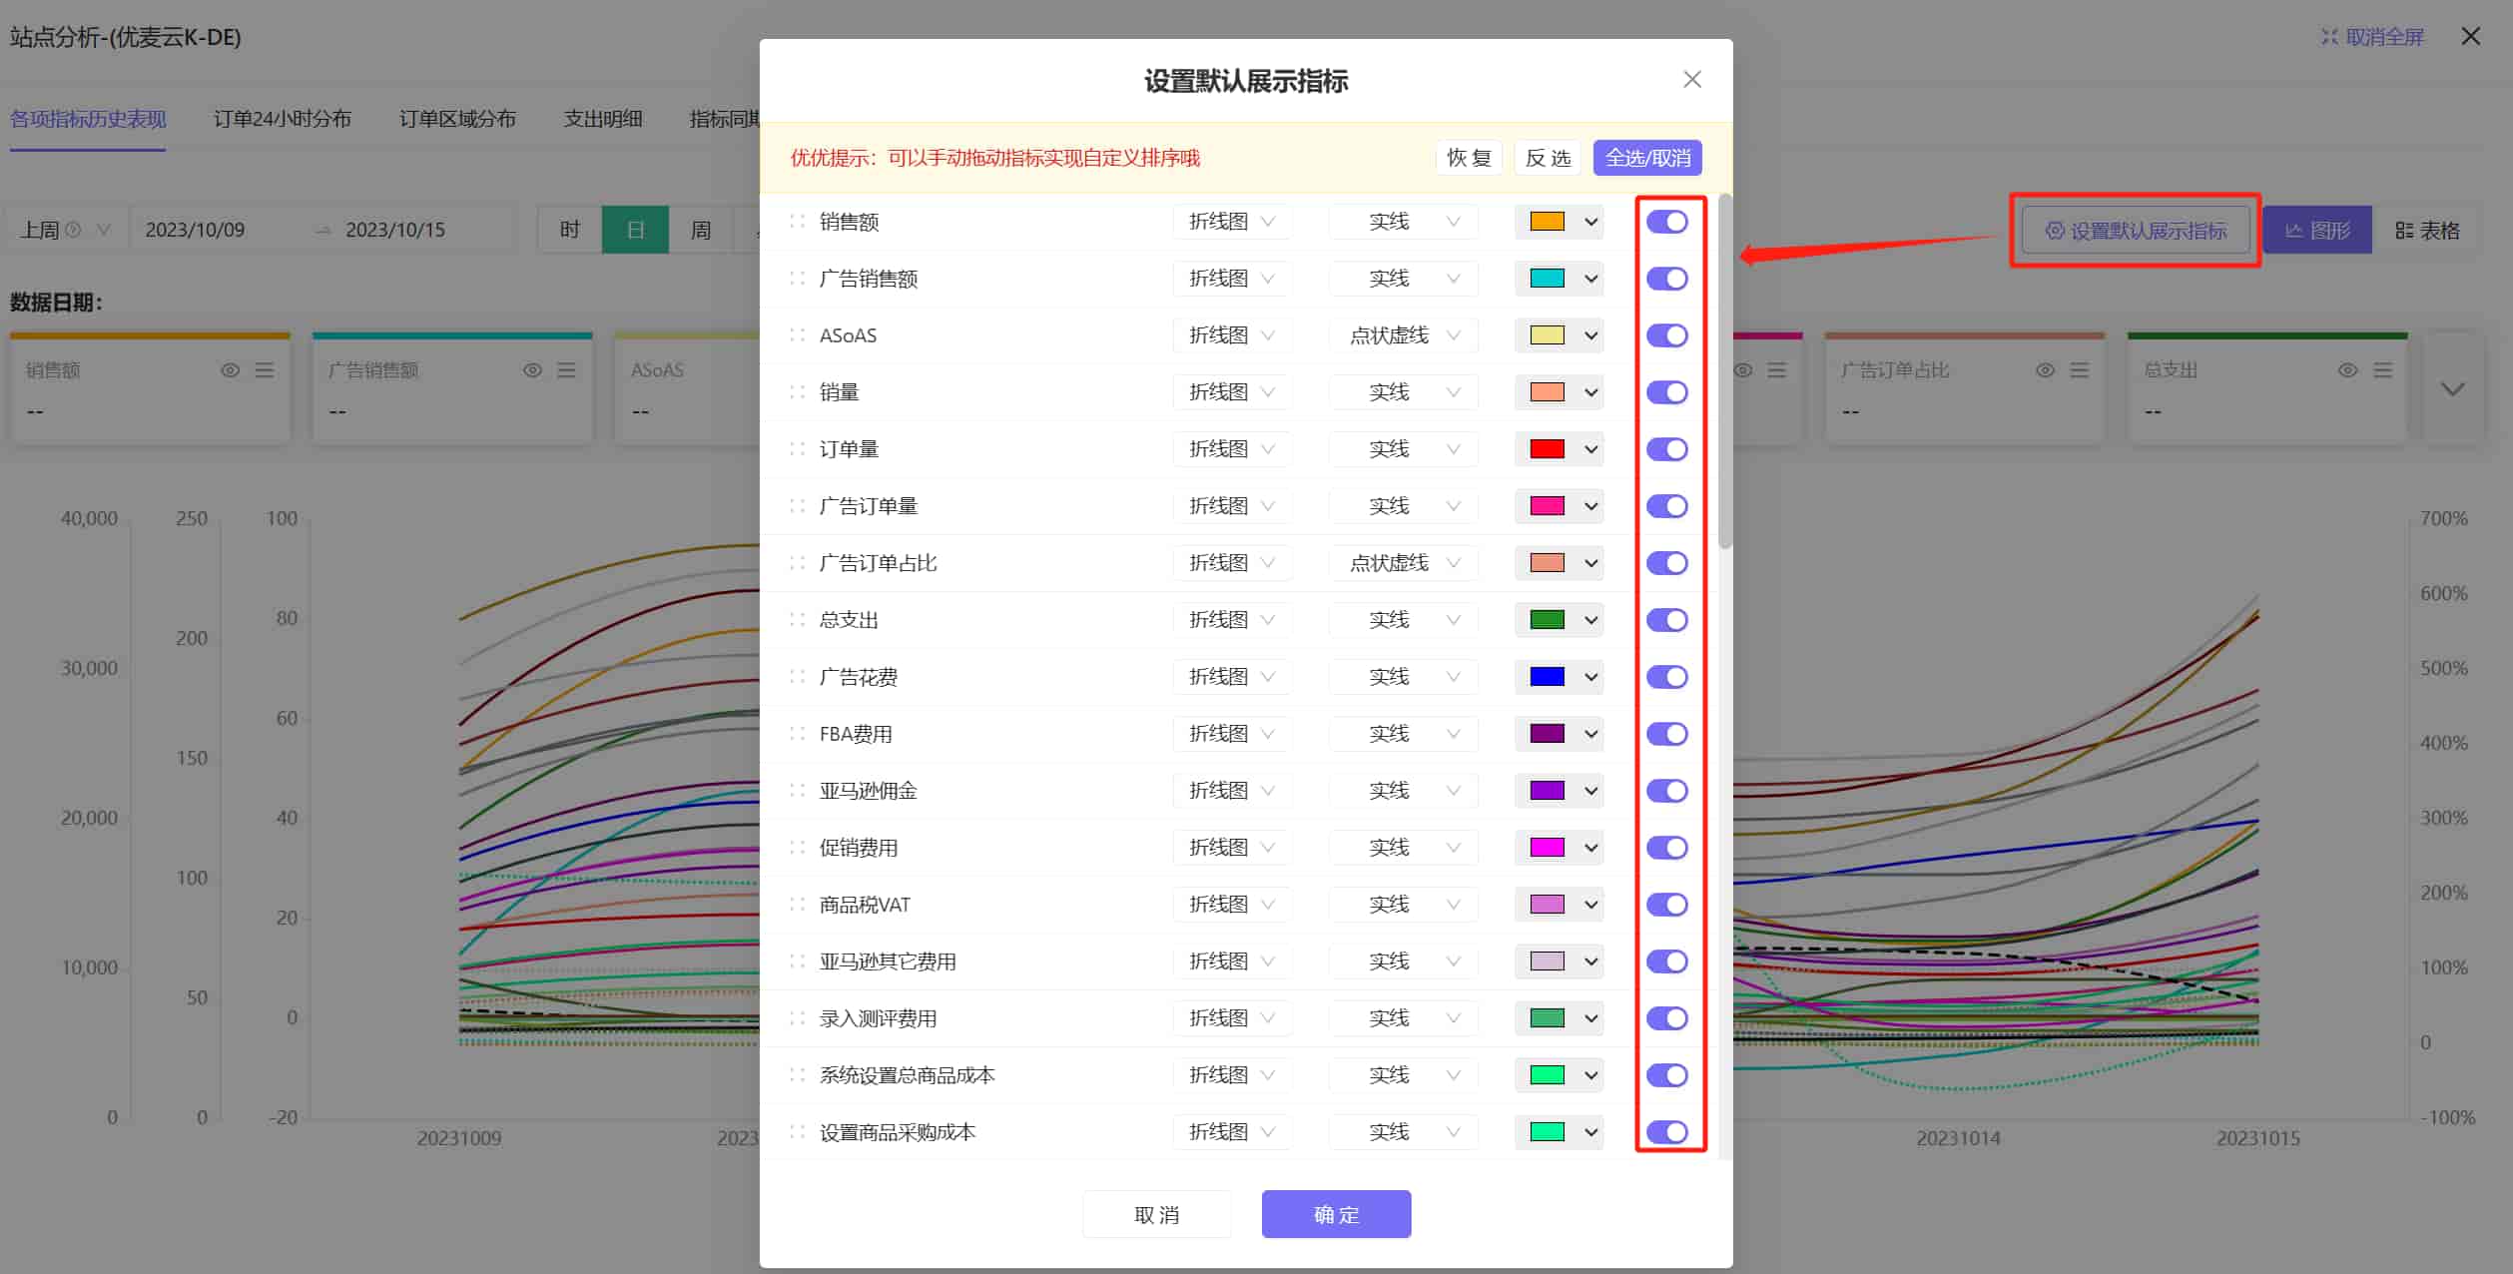This screenshot has height=1274, width=2513.
Task: Click the eye icon on 总支出 card
Action: 2348,370
